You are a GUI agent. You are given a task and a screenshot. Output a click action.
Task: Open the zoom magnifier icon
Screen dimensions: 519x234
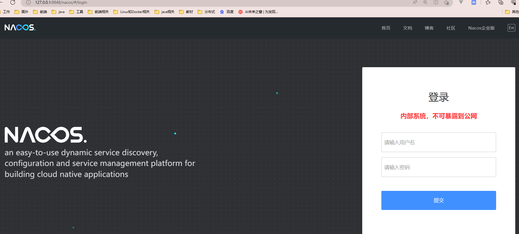[425, 2]
